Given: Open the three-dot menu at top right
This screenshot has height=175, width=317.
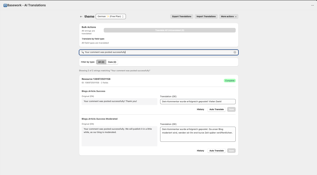Looking at the screenshot, I should pyautogui.click(x=312, y=5).
